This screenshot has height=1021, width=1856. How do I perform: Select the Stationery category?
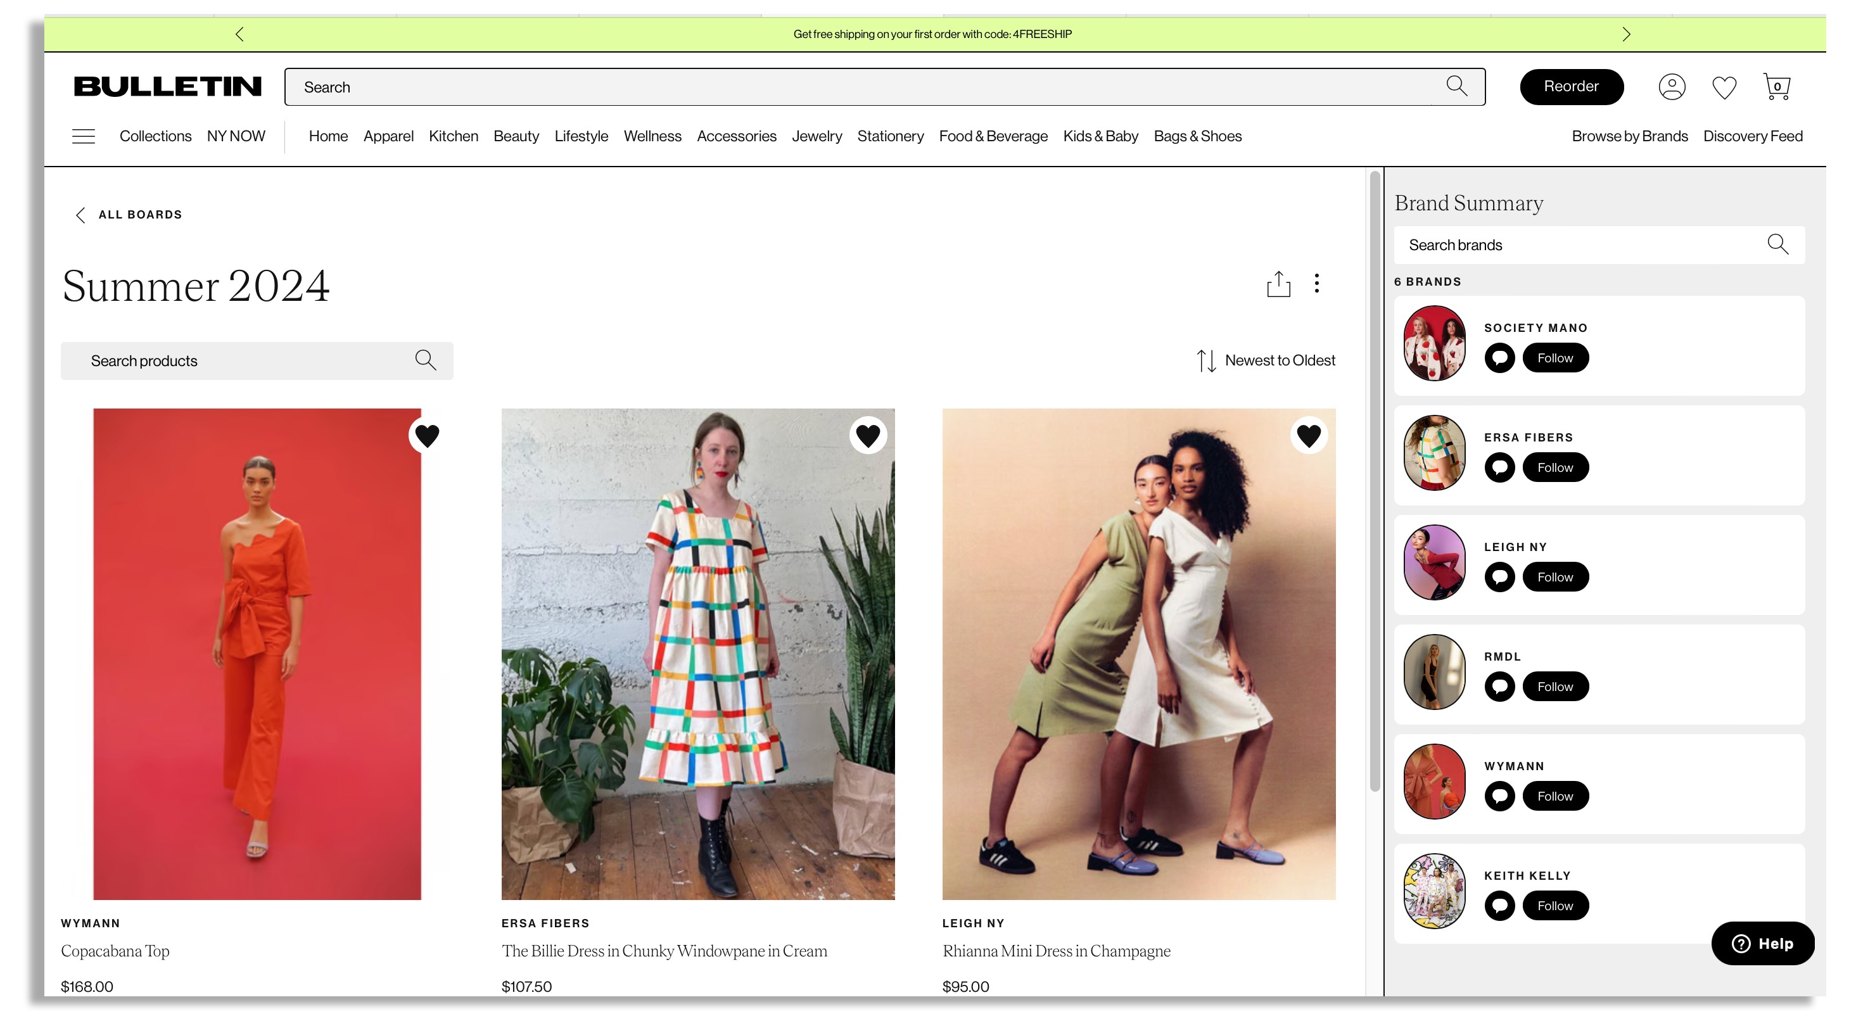click(890, 136)
